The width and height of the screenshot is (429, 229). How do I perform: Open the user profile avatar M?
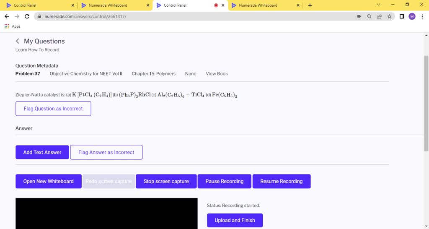click(412, 16)
